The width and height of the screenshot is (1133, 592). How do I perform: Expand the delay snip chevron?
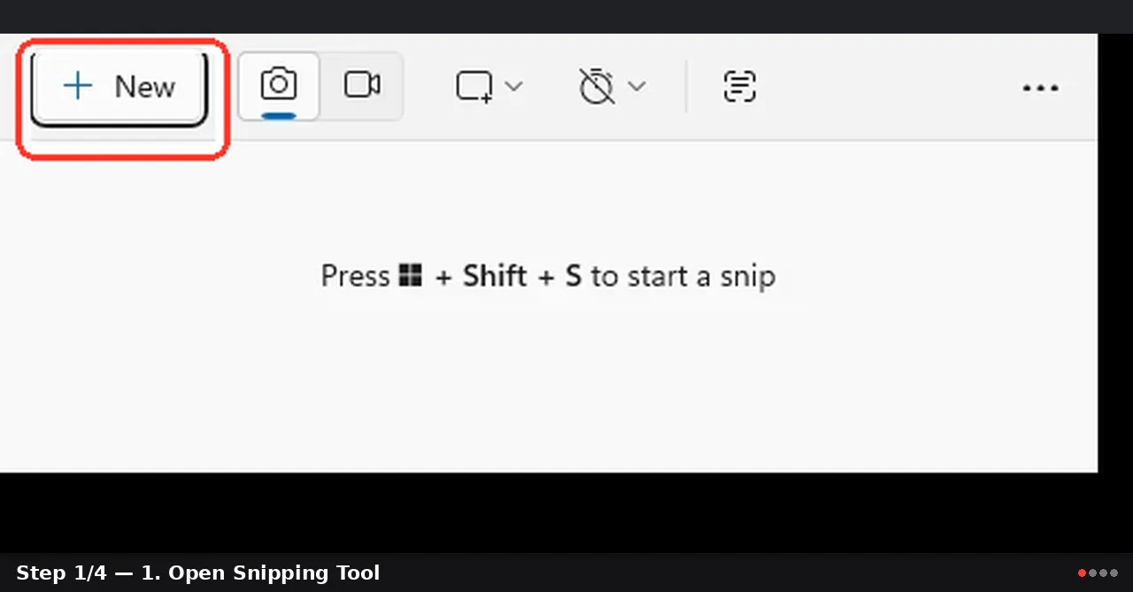(636, 87)
